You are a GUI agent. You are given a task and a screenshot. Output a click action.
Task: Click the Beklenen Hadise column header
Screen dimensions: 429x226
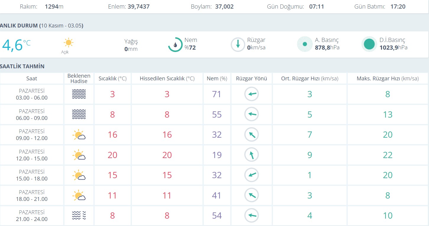pyautogui.click(x=79, y=79)
